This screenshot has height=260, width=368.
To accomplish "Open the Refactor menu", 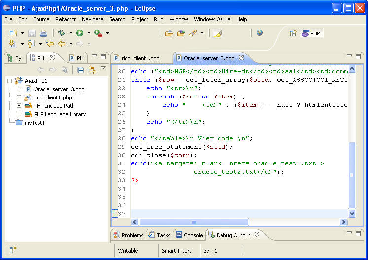I will coord(66,19).
